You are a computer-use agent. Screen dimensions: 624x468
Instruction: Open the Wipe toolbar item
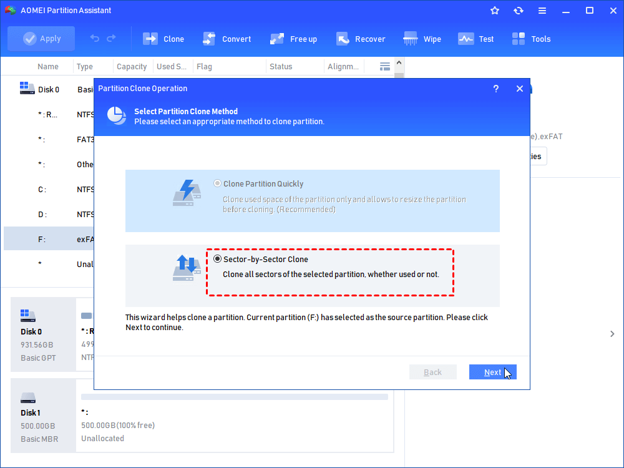(422, 39)
